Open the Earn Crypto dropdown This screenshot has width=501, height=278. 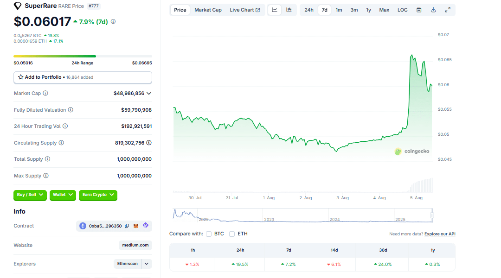pos(98,195)
